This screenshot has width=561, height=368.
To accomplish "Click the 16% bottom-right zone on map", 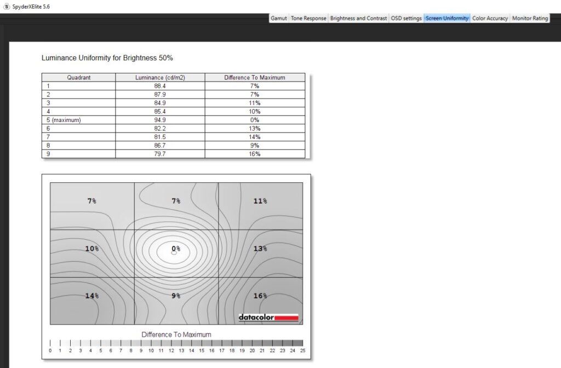I will tap(260, 296).
